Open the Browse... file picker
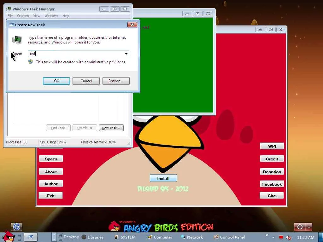The image size is (323, 242). point(116,81)
